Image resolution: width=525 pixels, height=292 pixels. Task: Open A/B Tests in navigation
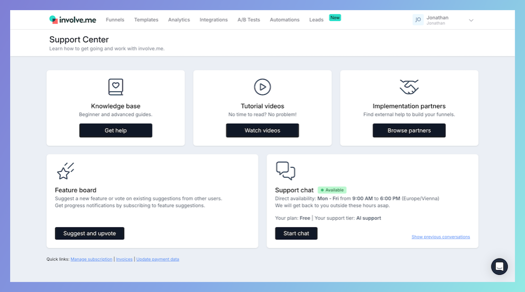click(249, 20)
